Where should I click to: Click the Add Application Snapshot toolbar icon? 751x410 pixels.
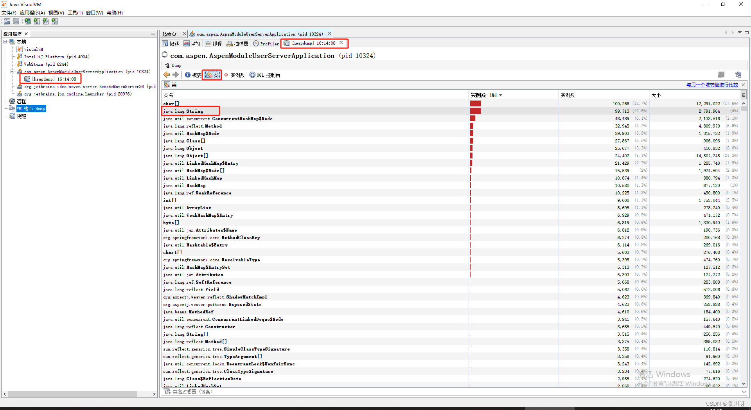55,22
